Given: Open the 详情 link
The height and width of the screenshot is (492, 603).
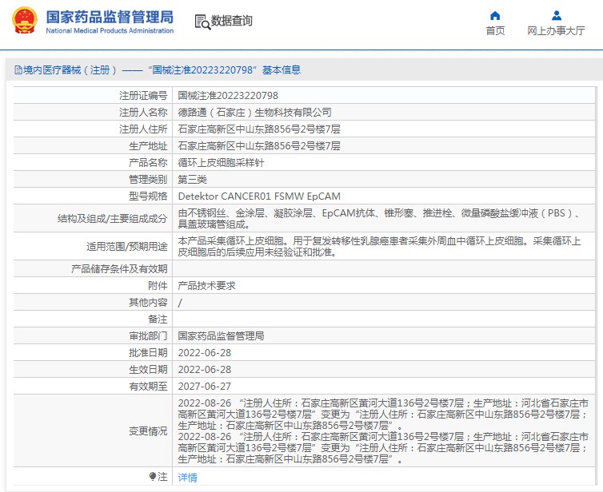Looking at the screenshot, I should tap(188, 478).
